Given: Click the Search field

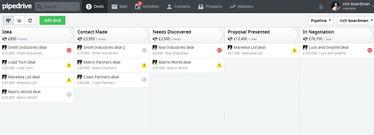Looking at the screenshot, I should pos(57,7).
